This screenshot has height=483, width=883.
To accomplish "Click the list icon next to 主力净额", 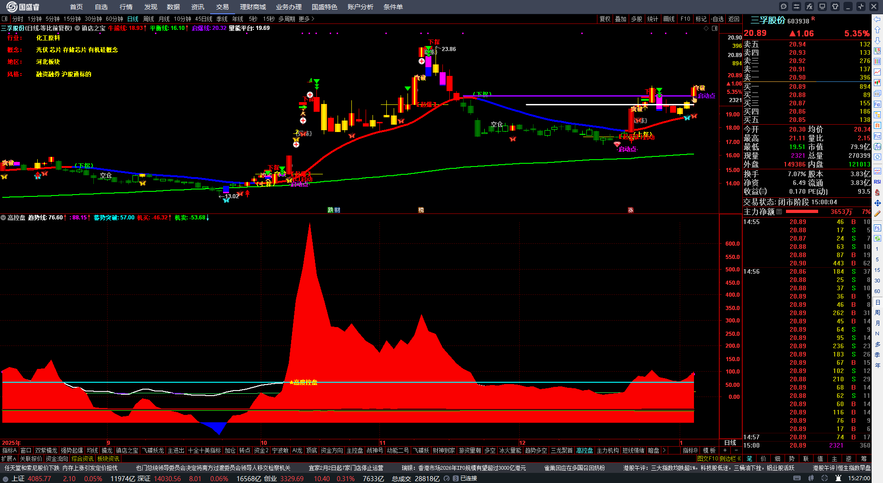I will [x=779, y=212].
